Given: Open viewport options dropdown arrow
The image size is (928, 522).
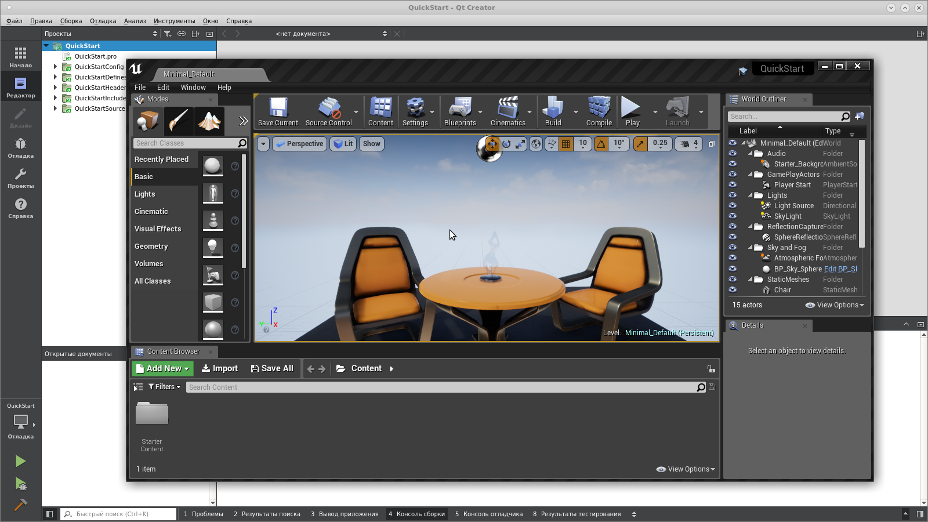Looking at the screenshot, I should point(263,144).
